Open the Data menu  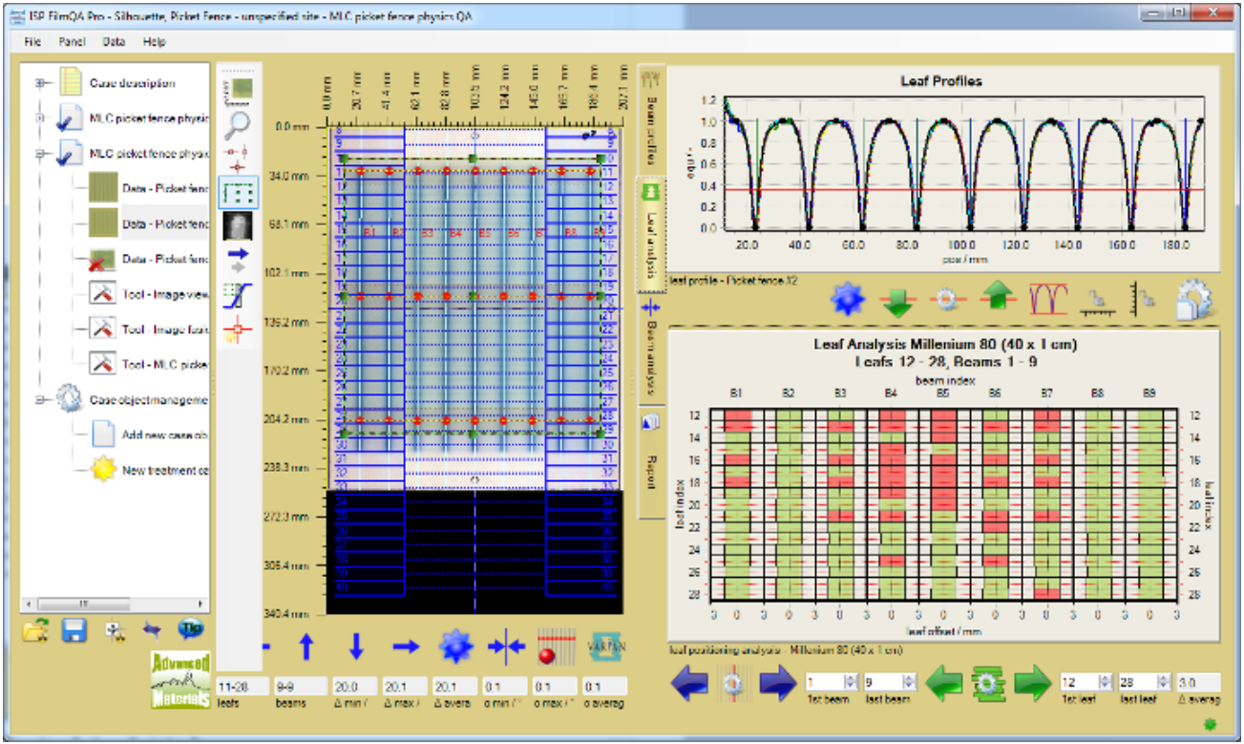(x=114, y=42)
